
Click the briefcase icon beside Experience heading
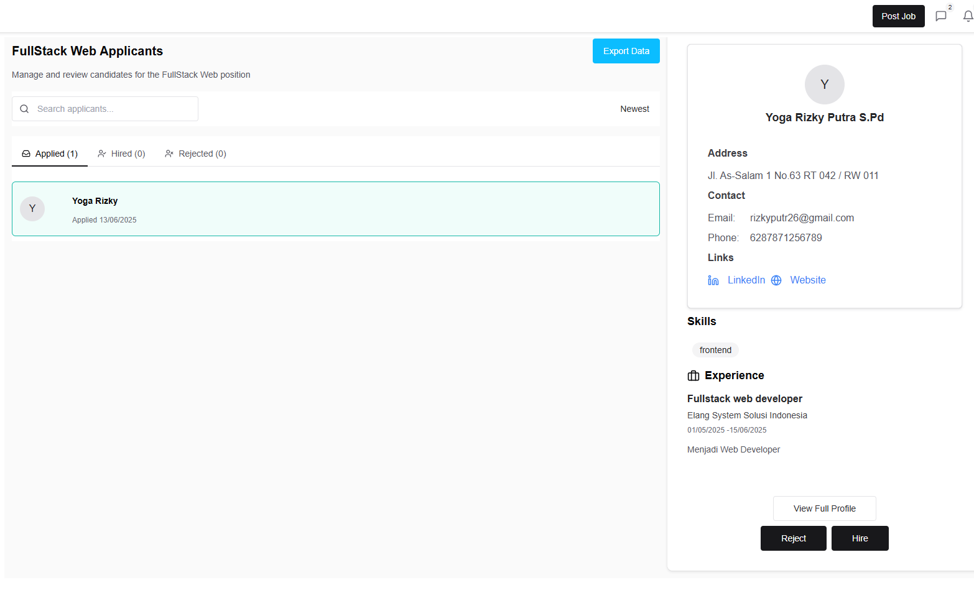tap(693, 375)
